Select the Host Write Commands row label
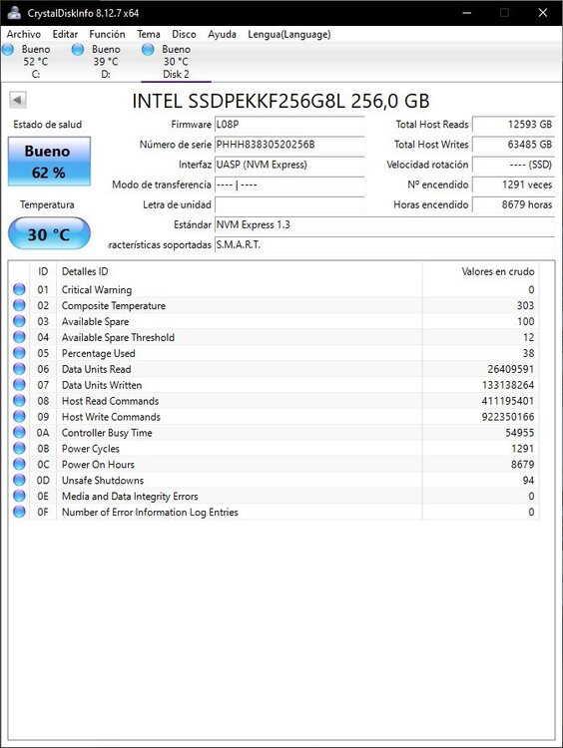This screenshot has width=563, height=748. click(111, 417)
